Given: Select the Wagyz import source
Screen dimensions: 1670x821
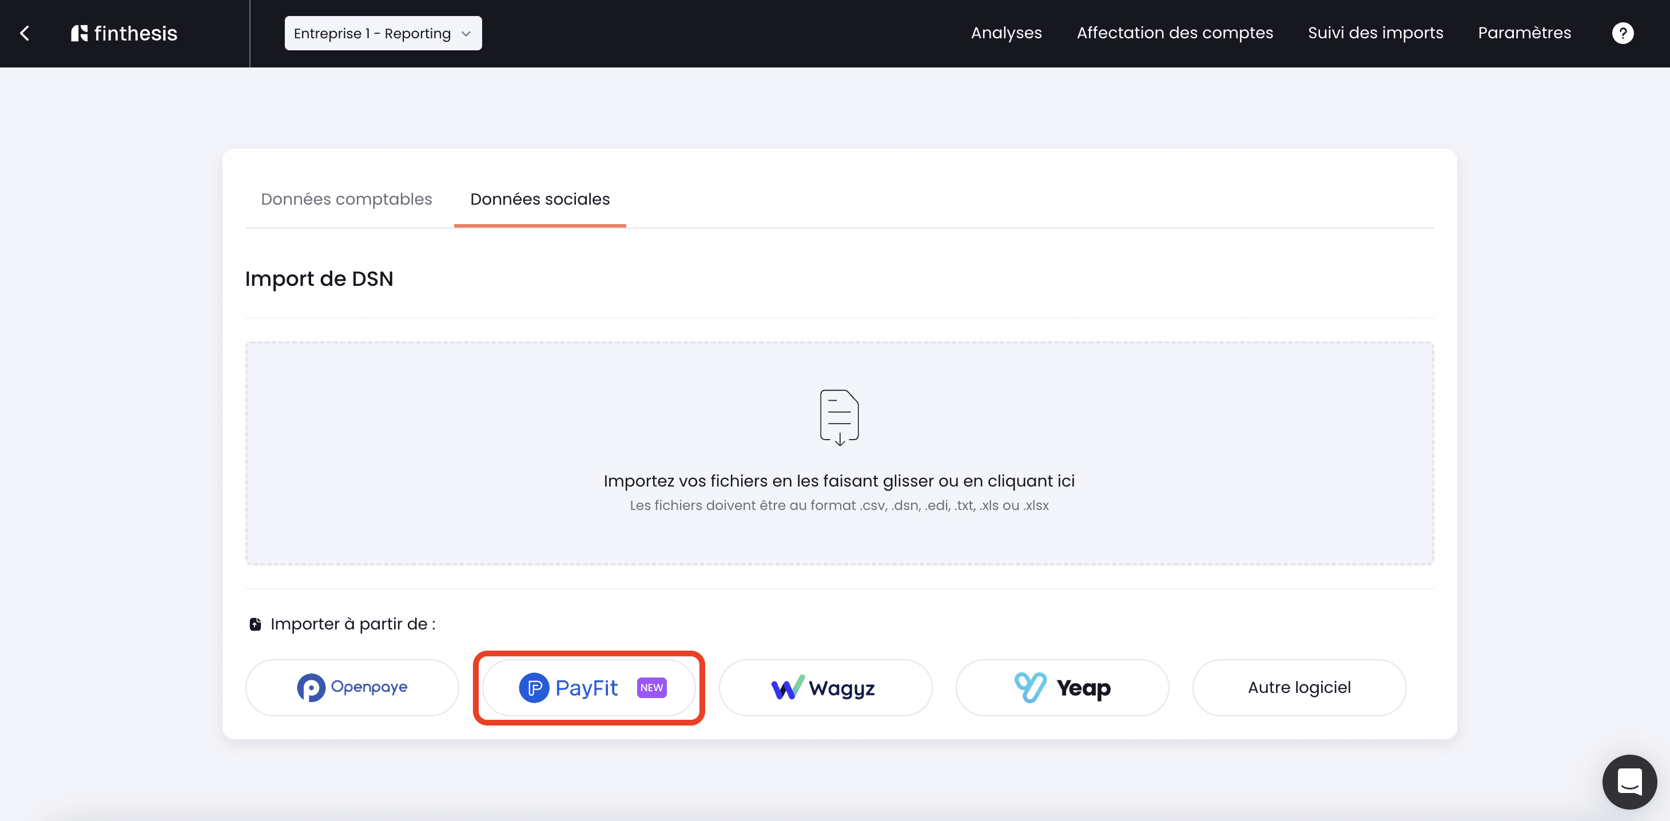Looking at the screenshot, I should coord(825,688).
